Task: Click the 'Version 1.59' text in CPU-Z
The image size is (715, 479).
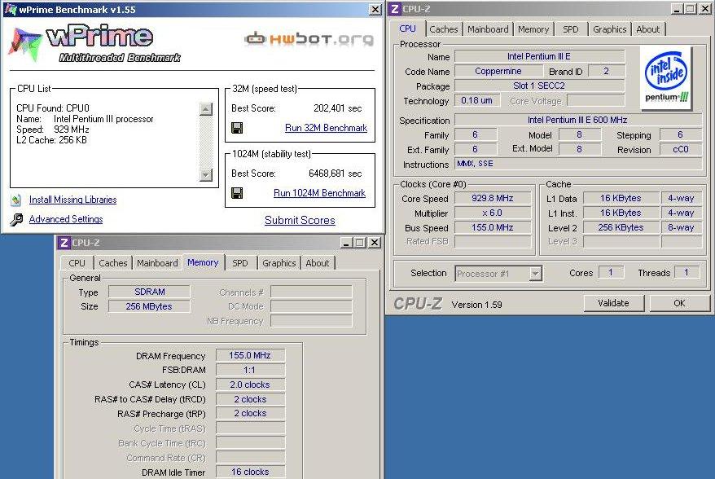Action: click(477, 305)
